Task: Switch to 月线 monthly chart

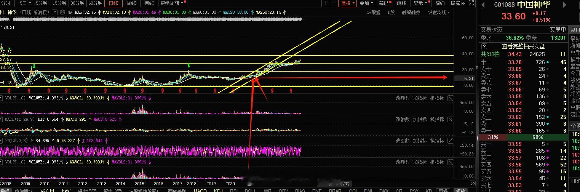Action: click(x=149, y=3)
